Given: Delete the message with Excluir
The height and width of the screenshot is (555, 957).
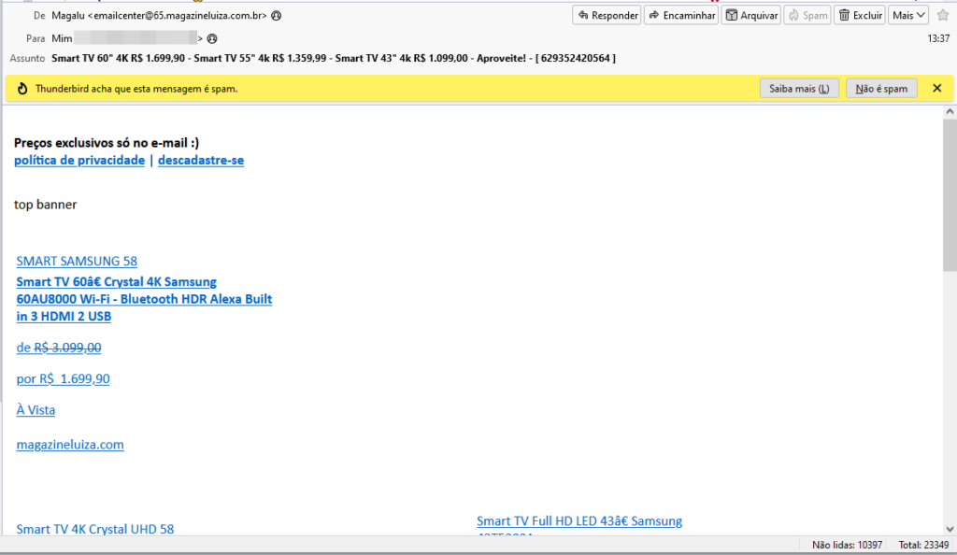Looking at the screenshot, I should coord(860,15).
